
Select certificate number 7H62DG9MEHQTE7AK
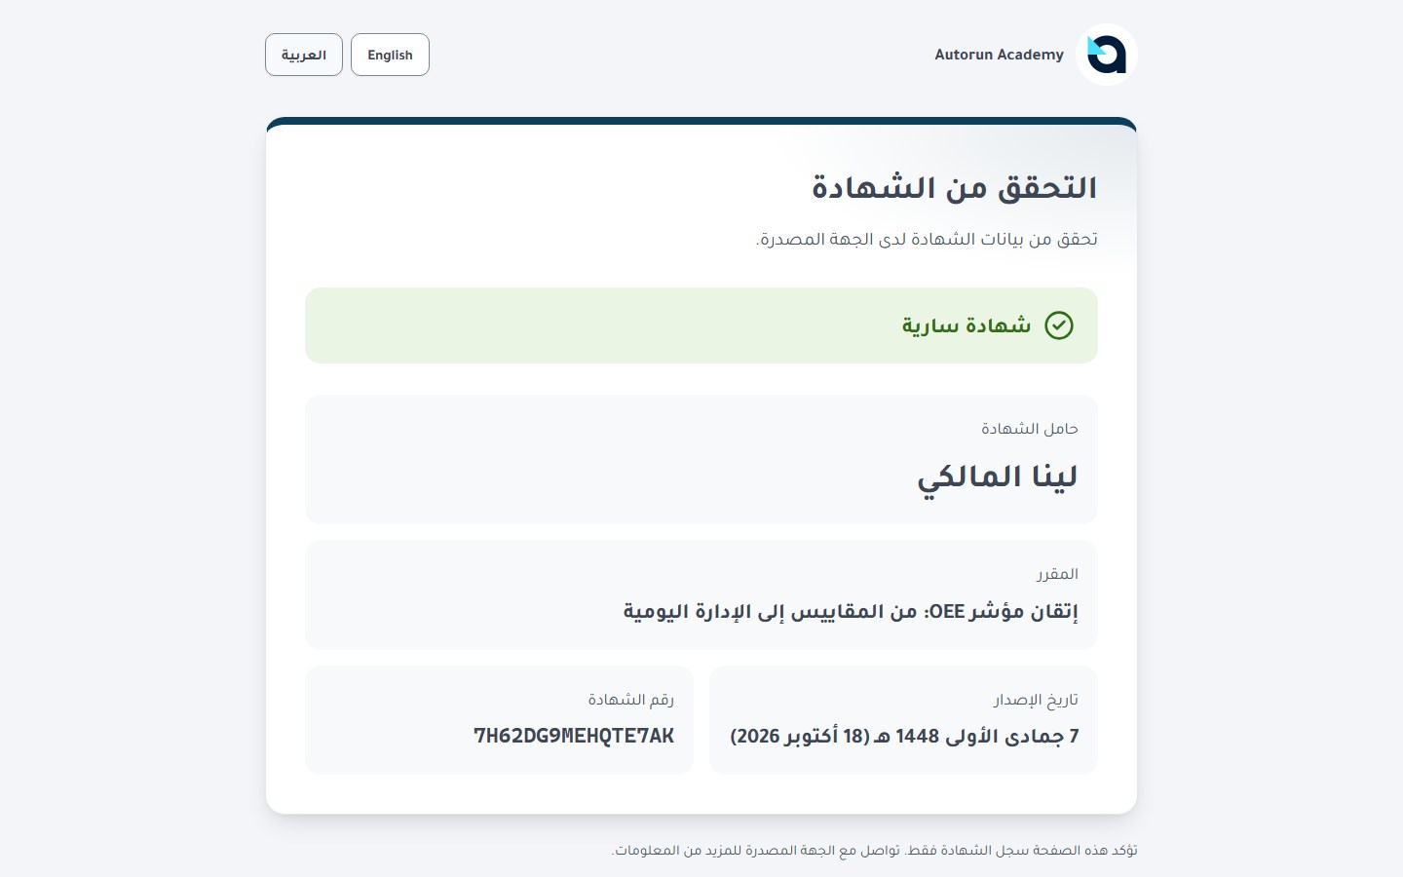(x=574, y=736)
